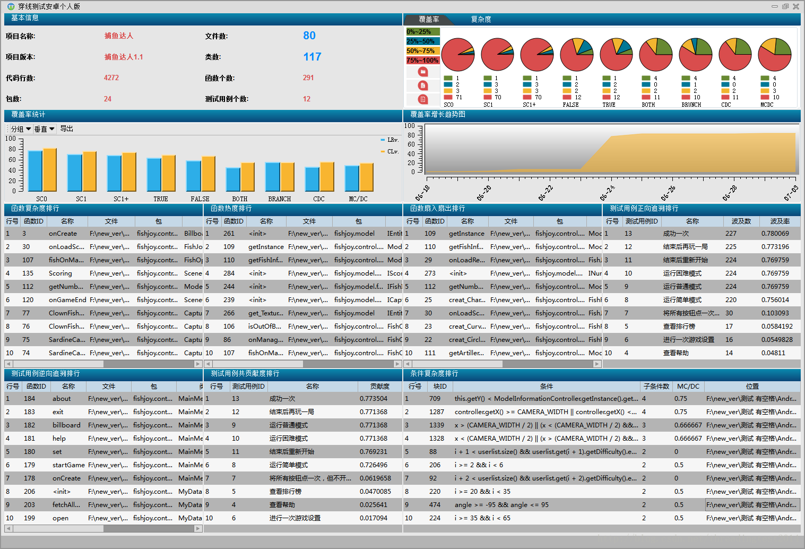
Task: Click left scroll arrow of 函数扇入扇出排行 table
Action: pyautogui.click(x=408, y=364)
